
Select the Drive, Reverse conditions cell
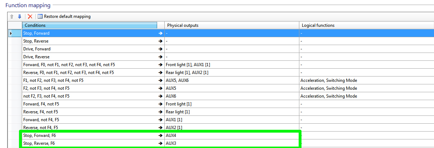[93, 57]
